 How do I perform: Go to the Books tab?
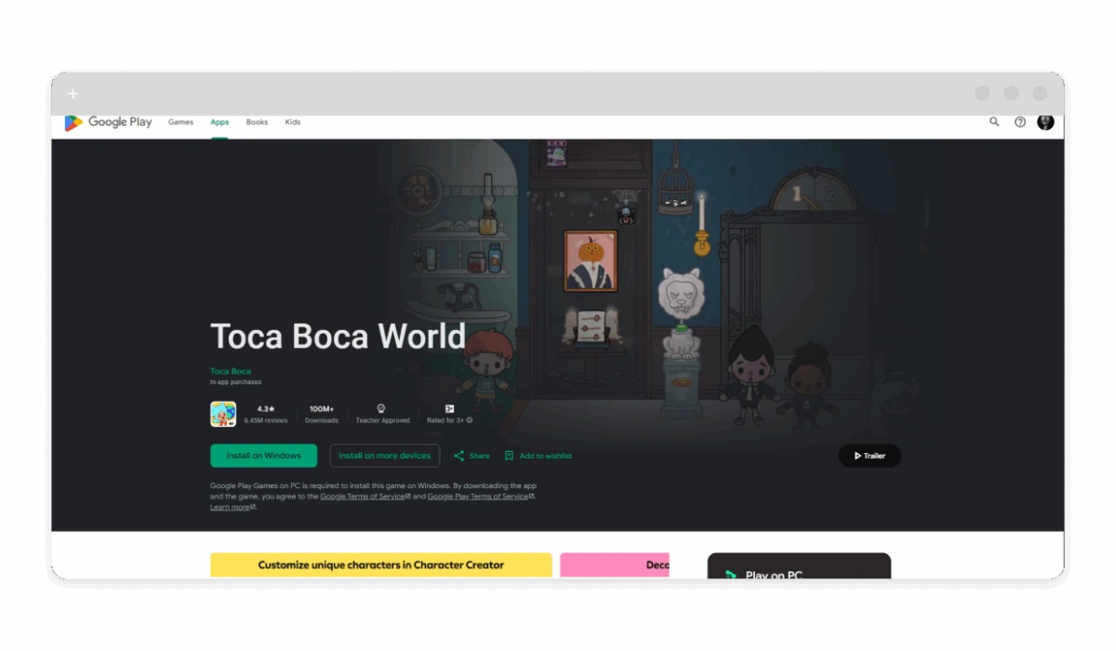257,122
